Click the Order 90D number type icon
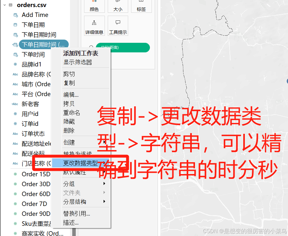The width and height of the screenshot is (288, 236). pyautogui.click(x=15, y=214)
